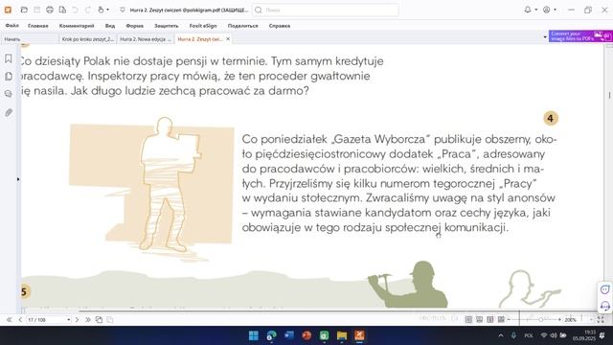Open PowerPoint from the taskbar
The width and height of the screenshot is (613, 345).
click(x=306, y=335)
